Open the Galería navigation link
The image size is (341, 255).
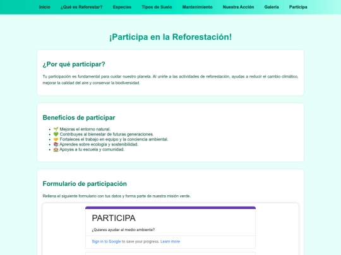click(x=272, y=7)
